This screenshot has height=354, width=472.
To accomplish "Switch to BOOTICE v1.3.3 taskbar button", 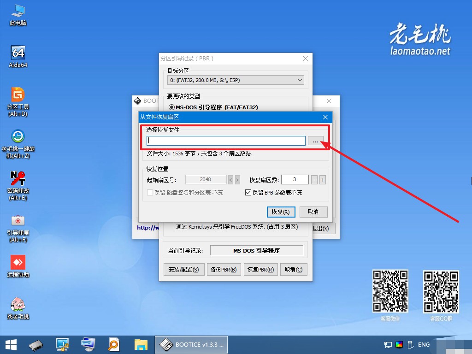I will (x=191, y=345).
